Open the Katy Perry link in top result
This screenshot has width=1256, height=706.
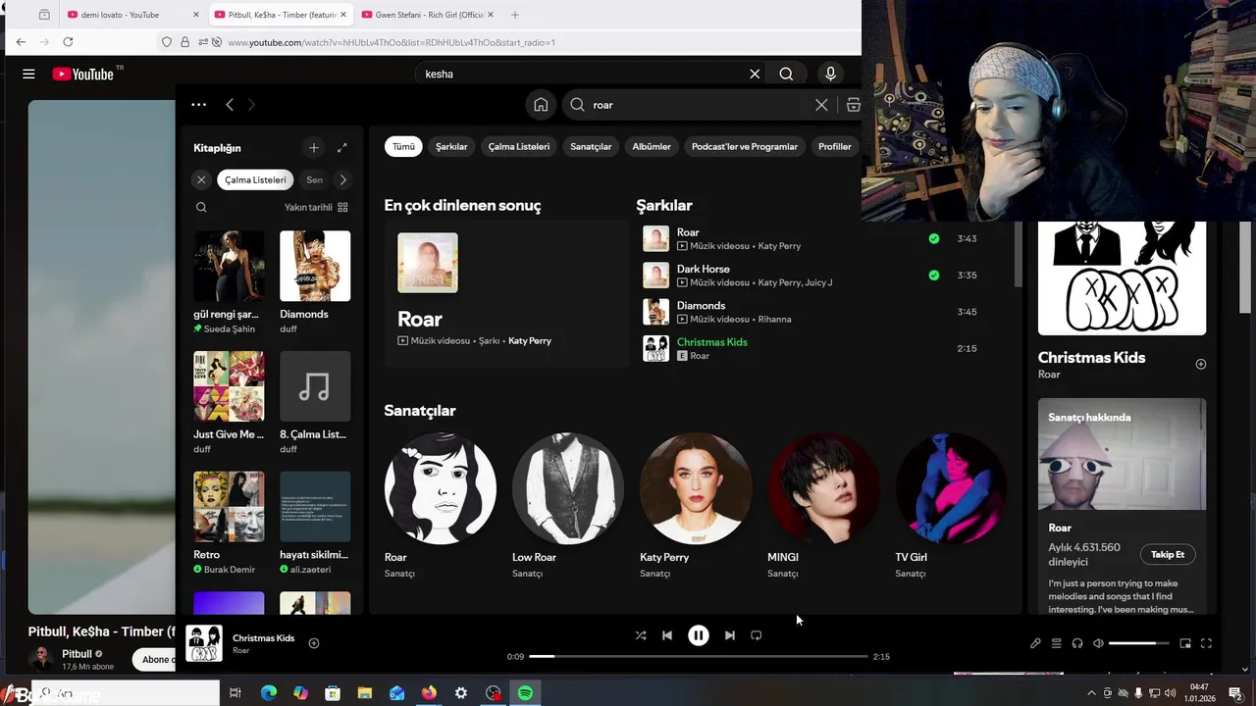530,340
